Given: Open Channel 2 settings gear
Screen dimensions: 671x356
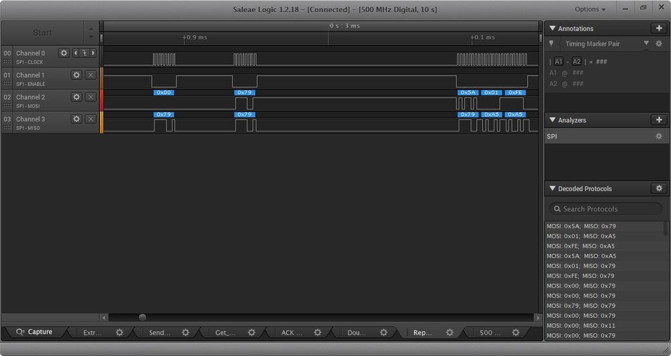Looking at the screenshot, I should (x=76, y=97).
